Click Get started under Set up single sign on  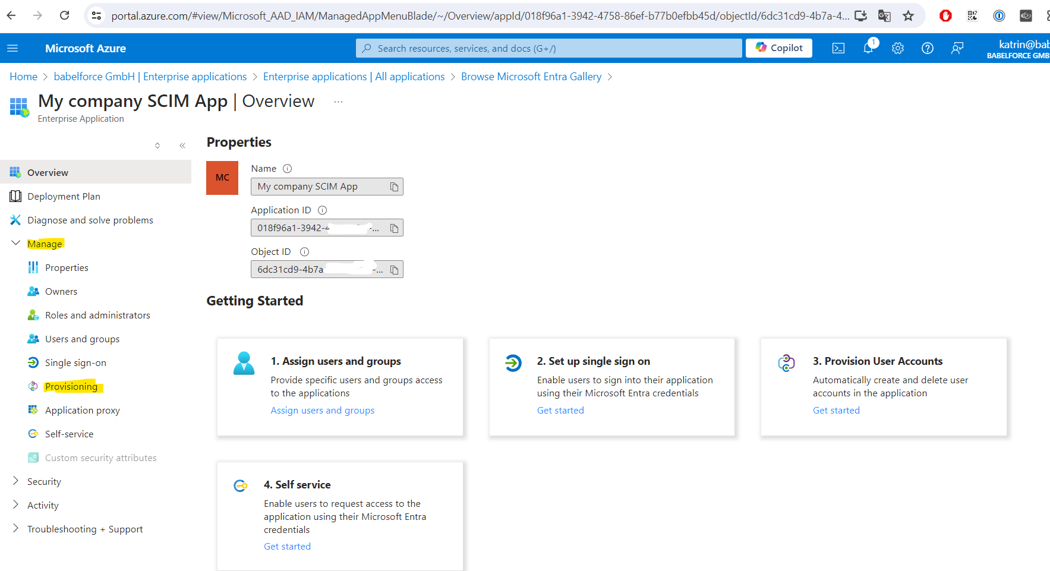560,411
